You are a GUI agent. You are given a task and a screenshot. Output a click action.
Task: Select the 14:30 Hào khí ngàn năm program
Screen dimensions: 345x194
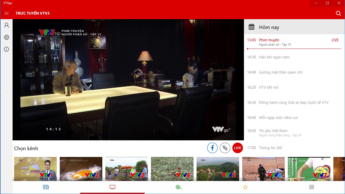pos(294,57)
